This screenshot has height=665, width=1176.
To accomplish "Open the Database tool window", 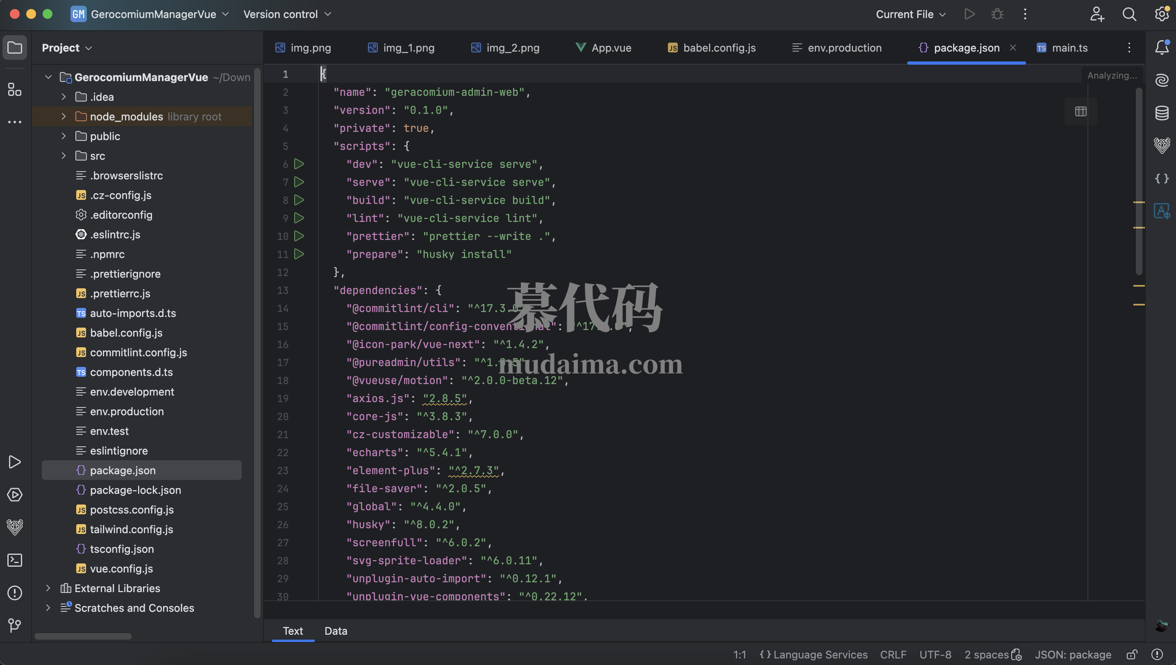I will [x=1161, y=113].
